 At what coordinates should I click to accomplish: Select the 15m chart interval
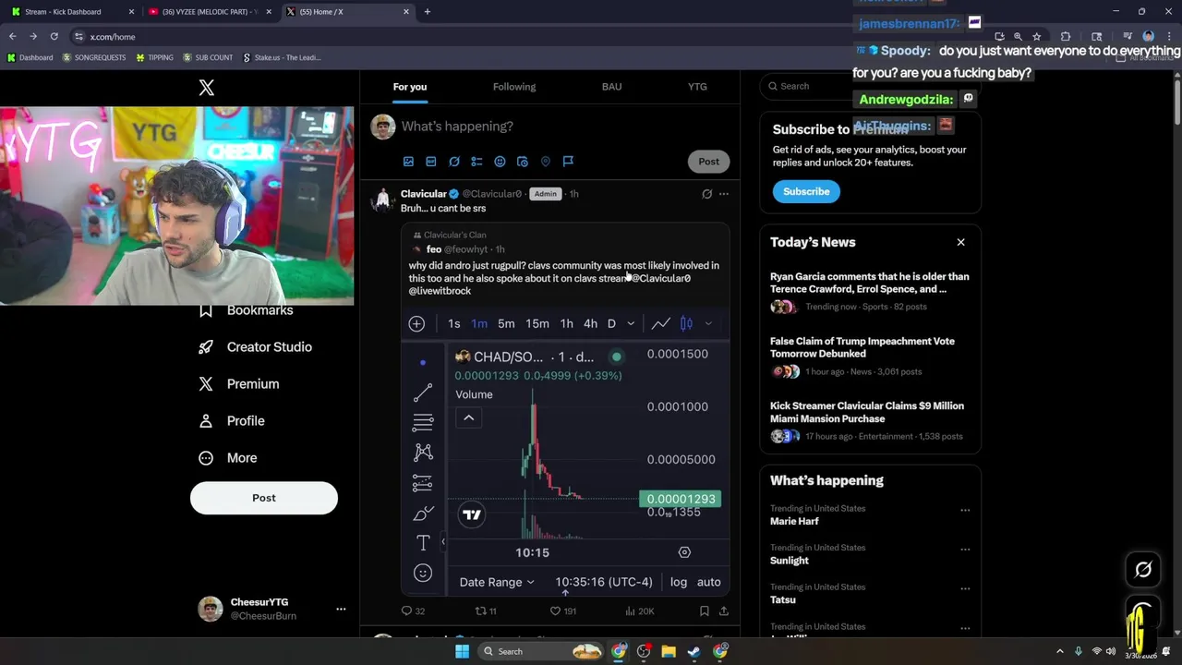(x=537, y=323)
